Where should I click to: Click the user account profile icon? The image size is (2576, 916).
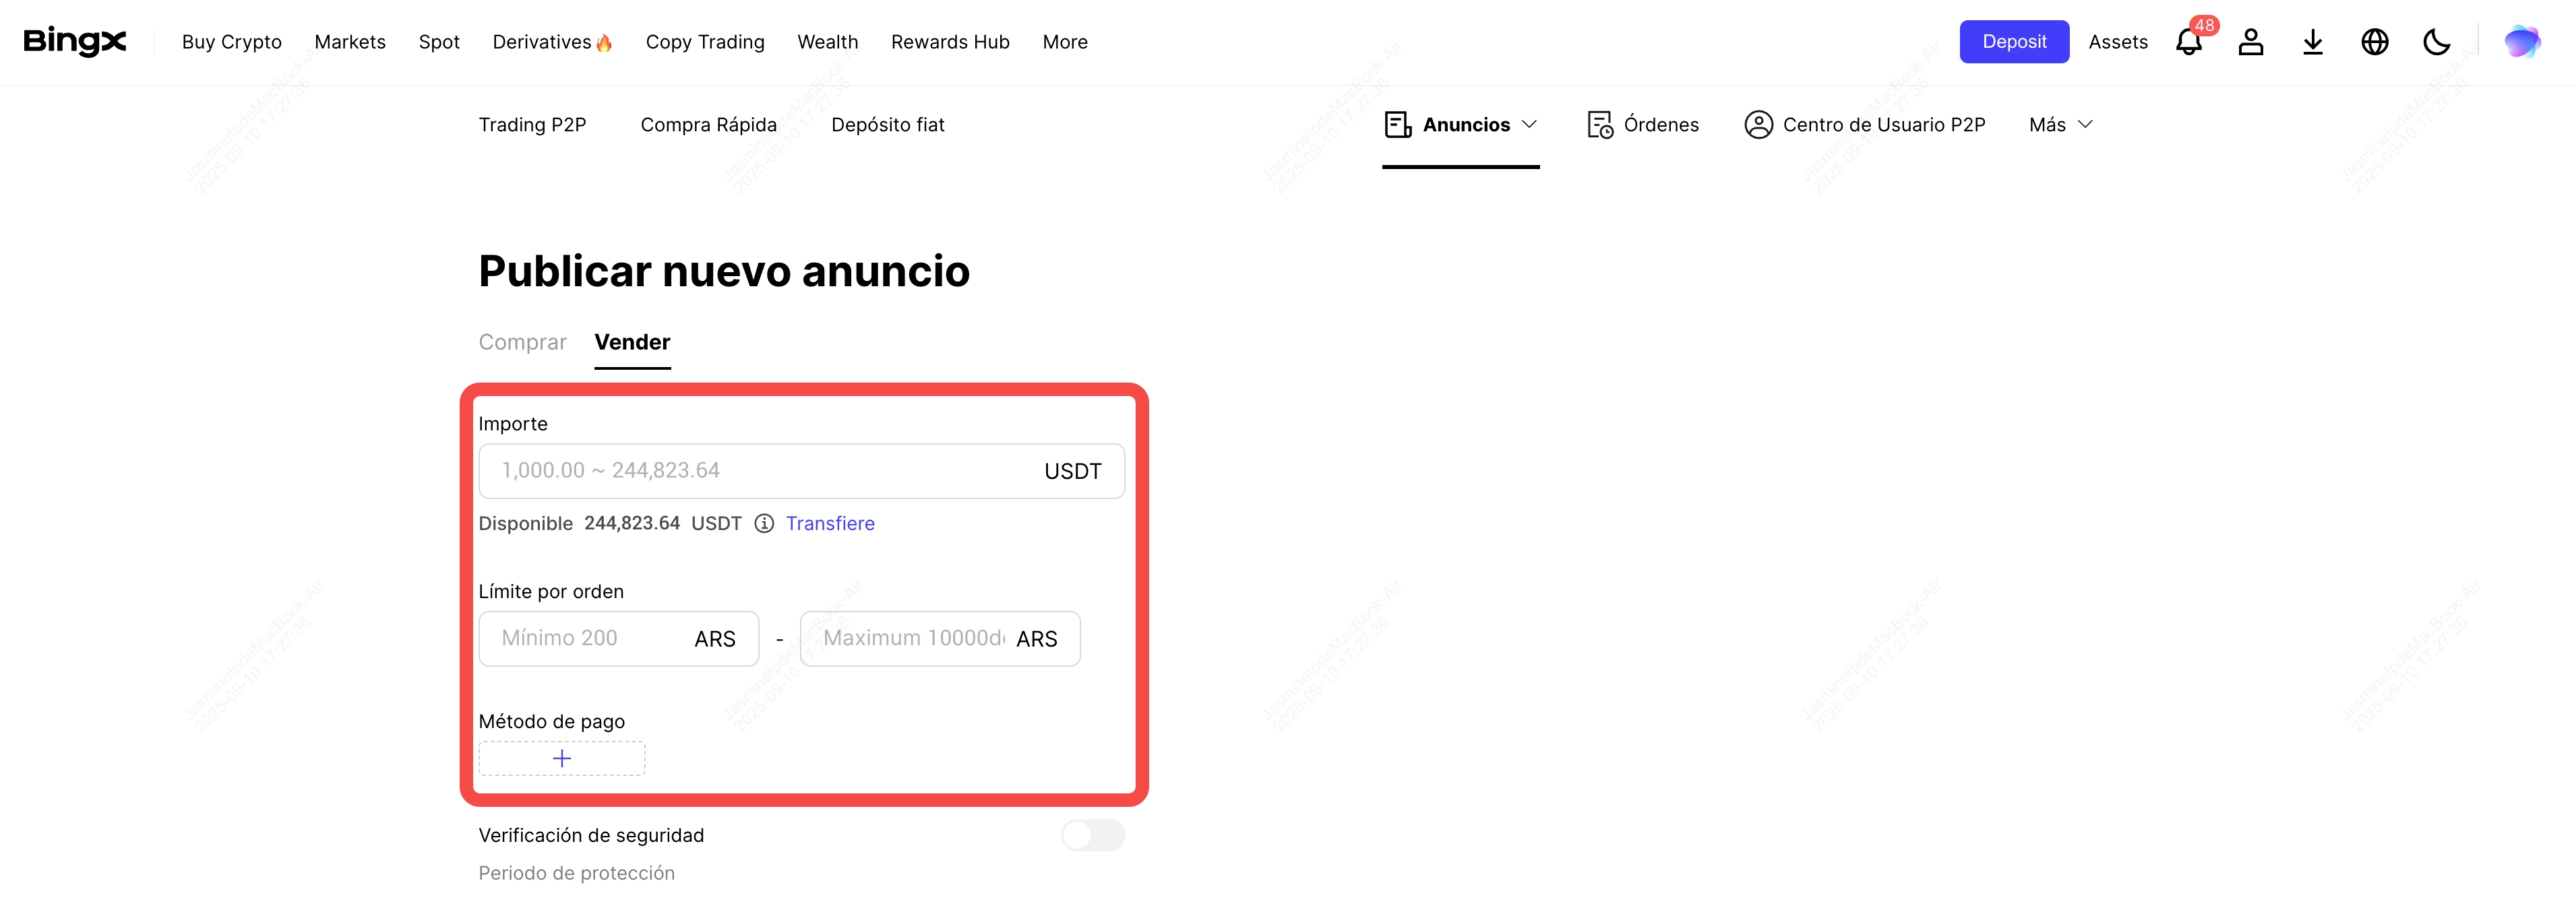tap(2250, 42)
